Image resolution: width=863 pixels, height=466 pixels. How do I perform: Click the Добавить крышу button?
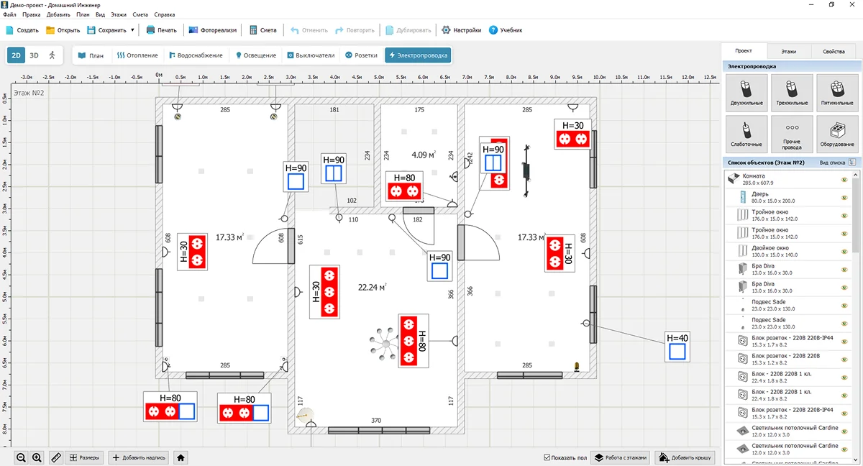click(x=684, y=457)
